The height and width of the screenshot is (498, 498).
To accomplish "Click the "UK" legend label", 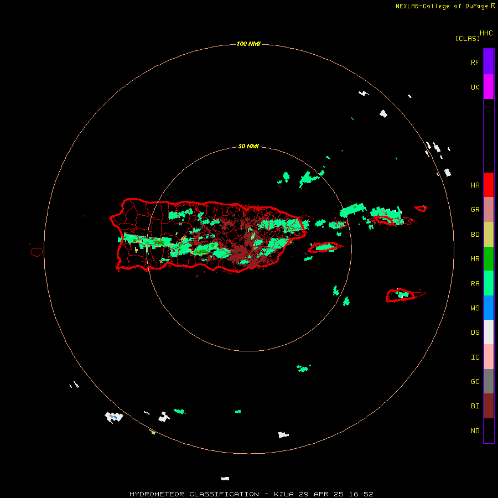I will coord(475,87).
